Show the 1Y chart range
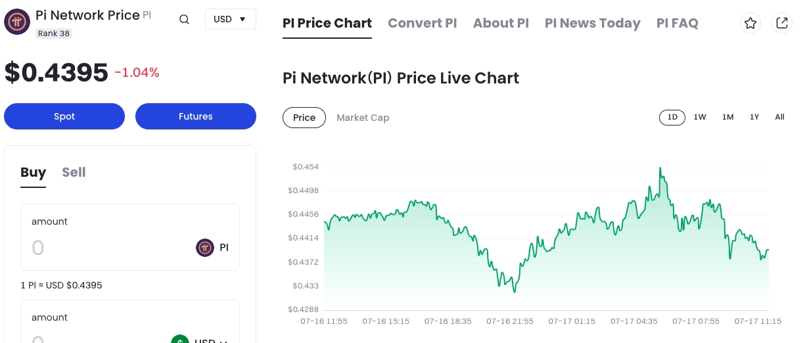The image size is (805, 343). click(754, 117)
